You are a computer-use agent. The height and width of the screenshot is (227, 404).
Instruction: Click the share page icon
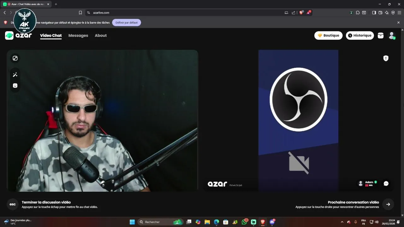pyautogui.click(x=294, y=13)
